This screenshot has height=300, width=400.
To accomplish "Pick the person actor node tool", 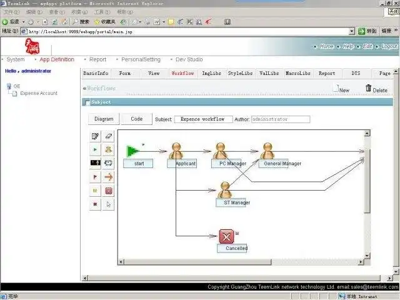I will [x=108, y=150].
